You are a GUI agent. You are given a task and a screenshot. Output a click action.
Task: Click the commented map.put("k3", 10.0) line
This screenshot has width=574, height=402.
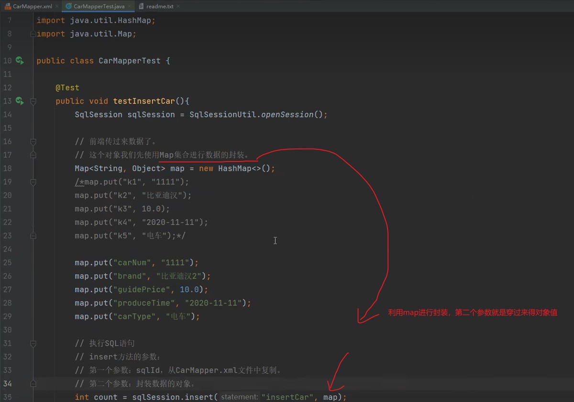[122, 209]
